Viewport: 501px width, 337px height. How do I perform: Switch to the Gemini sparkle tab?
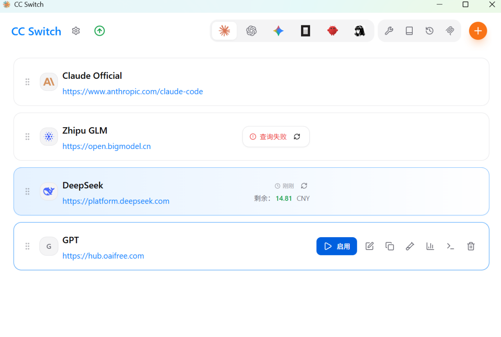click(278, 31)
